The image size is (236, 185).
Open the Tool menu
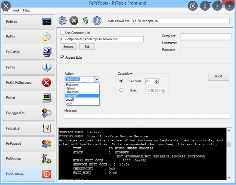15,11
